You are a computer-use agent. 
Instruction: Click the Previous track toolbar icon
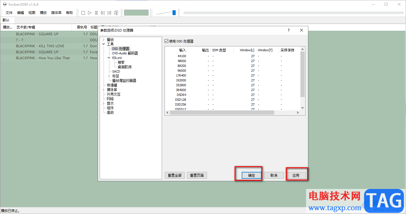(103, 13)
